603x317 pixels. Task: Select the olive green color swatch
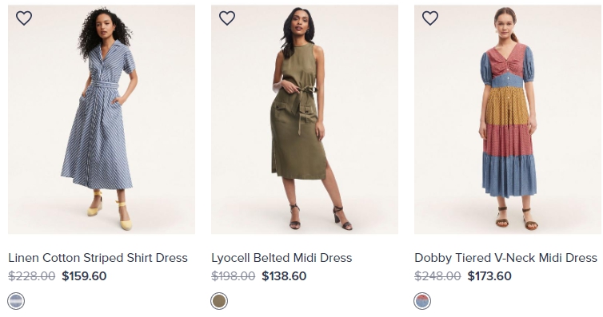click(219, 301)
